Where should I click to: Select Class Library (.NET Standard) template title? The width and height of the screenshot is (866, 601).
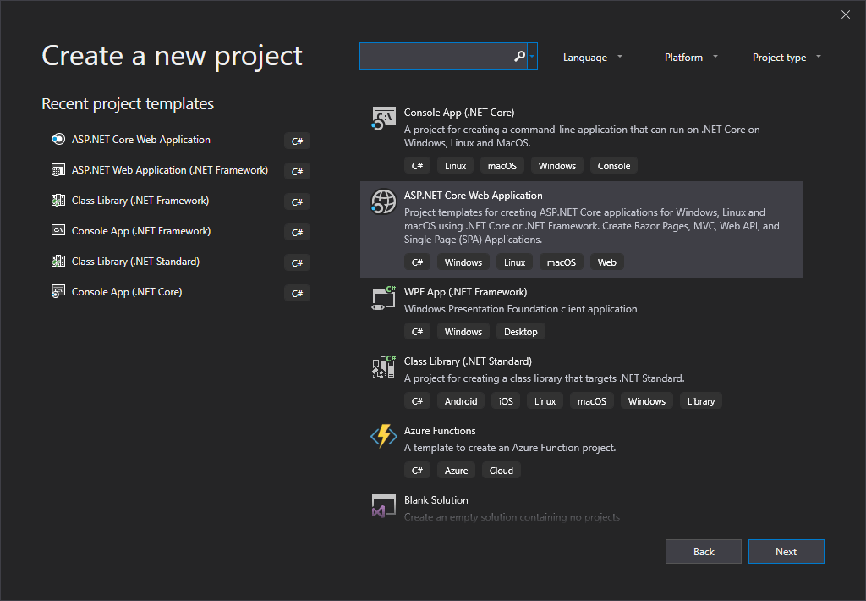pos(468,361)
